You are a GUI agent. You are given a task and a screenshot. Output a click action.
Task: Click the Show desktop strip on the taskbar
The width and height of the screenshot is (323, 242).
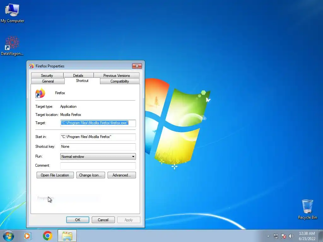pos(321,236)
